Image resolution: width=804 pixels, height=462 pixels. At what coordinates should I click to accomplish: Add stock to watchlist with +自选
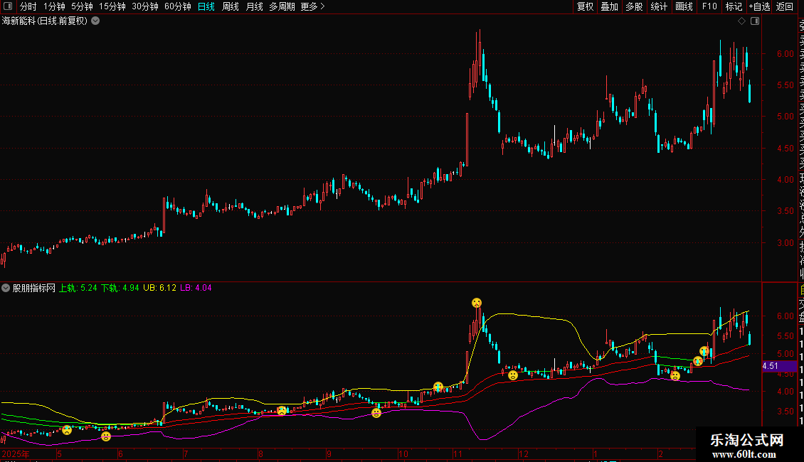click(x=759, y=6)
